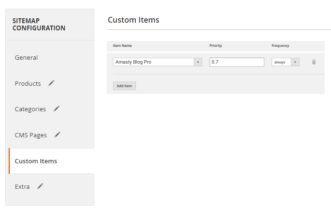This screenshot has width=331, height=211.
Task: Delete the Amasty Blog Pro row via trash icon
Action: click(314, 62)
